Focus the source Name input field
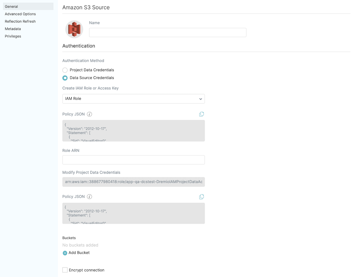The width and height of the screenshot is (353, 277). pyautogui.click(x=167, y=32)
